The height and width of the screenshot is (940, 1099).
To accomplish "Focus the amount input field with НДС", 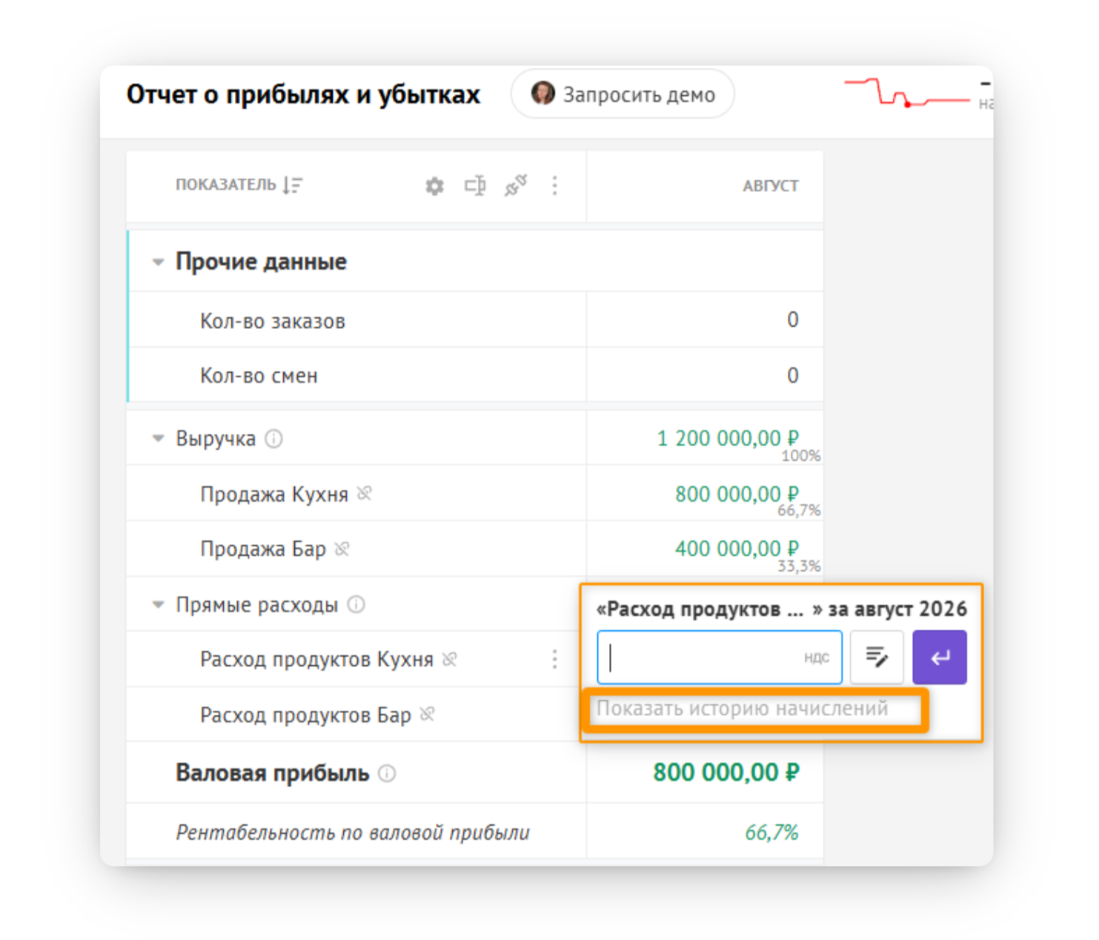I will tap(720, 658).
